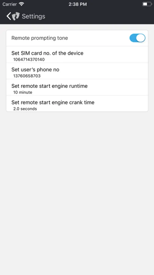Open Set SIM card no. of the device
Viewport: 154px width, 275px height.
click(x=77, y=54)
